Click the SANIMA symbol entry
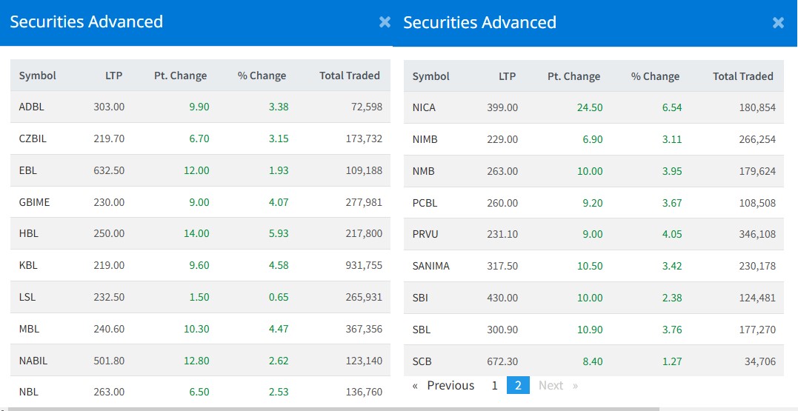 [x=430, y=266]
